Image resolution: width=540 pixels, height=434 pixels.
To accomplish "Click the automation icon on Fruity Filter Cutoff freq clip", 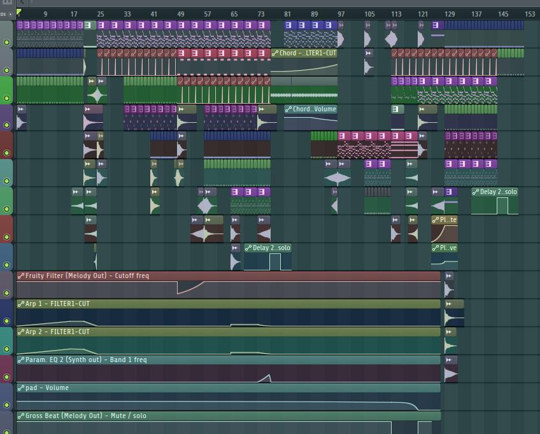I will 21,276.
